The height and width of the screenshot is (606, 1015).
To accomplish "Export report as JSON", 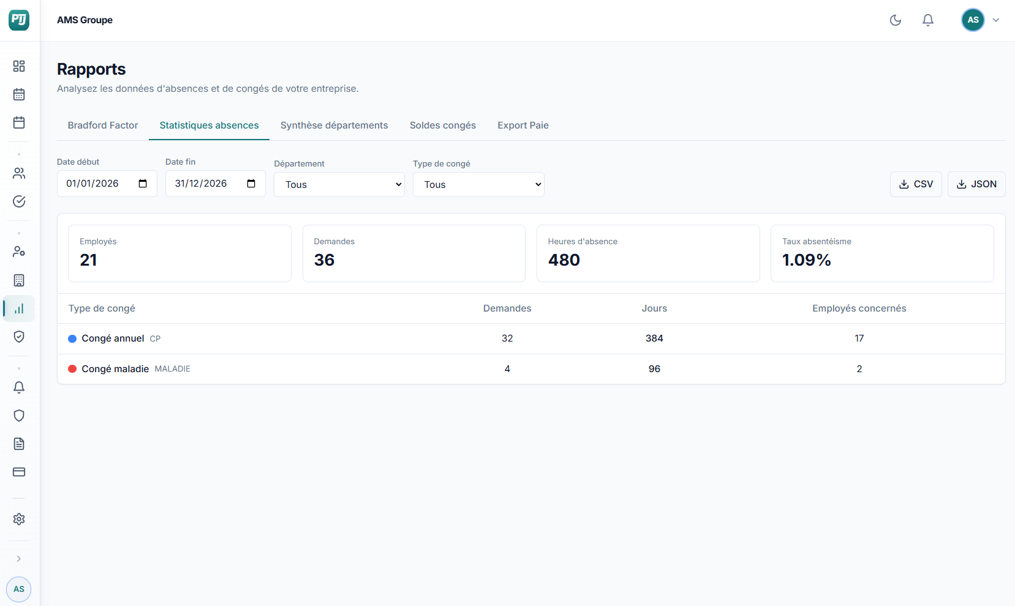I will point(976,184).
